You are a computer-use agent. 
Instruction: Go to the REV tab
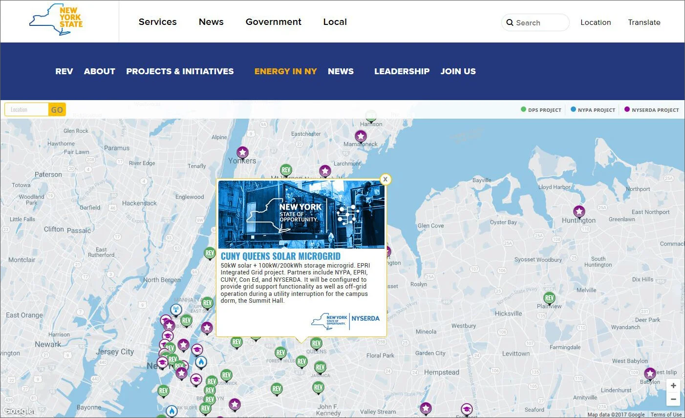click(64, 71)
